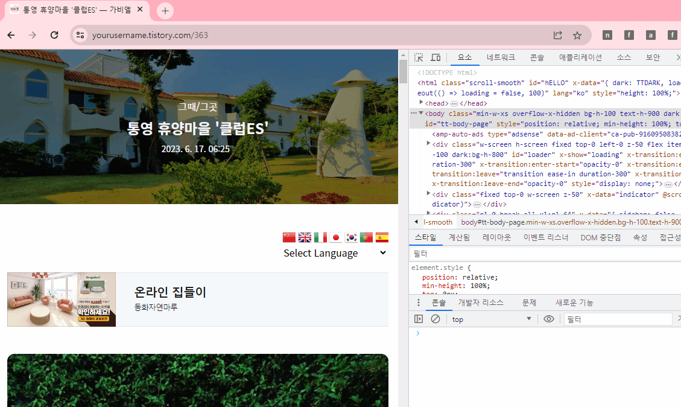681x407 pixels.
Task: Click the 'a' extension icon
Action: (651, 35)
